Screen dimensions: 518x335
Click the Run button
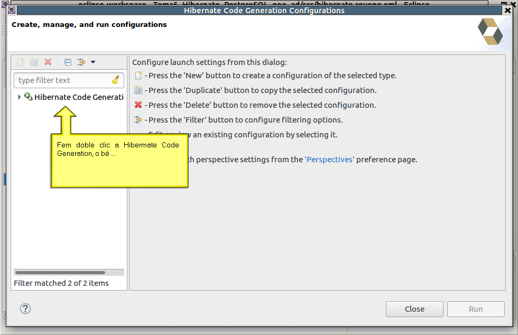(x=476, y=309)
